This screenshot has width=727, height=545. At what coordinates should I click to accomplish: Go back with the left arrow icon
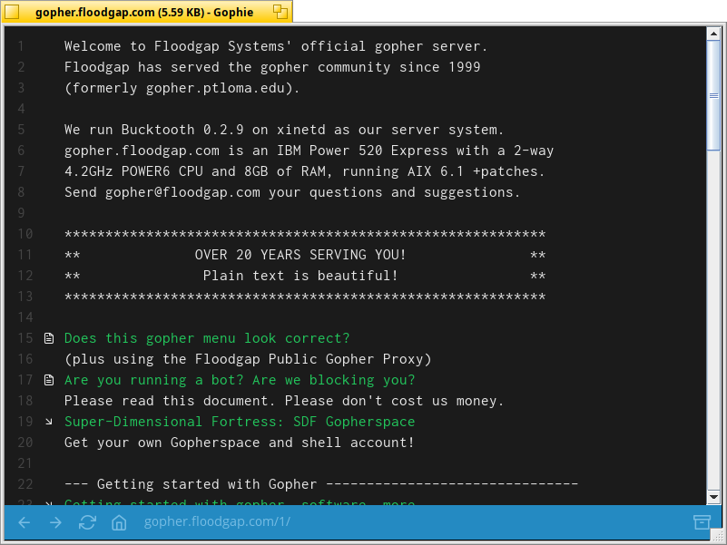25,522
